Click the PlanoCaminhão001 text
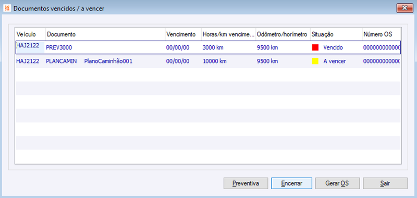The height and width of the screenshot is (198, 417). tap(108, 61)
